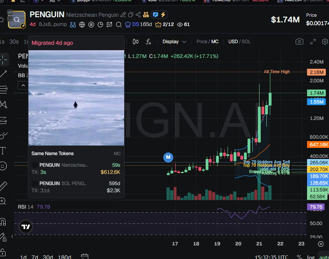Add PENGUIN to favorites with the star icon

(x=2, y=20)
